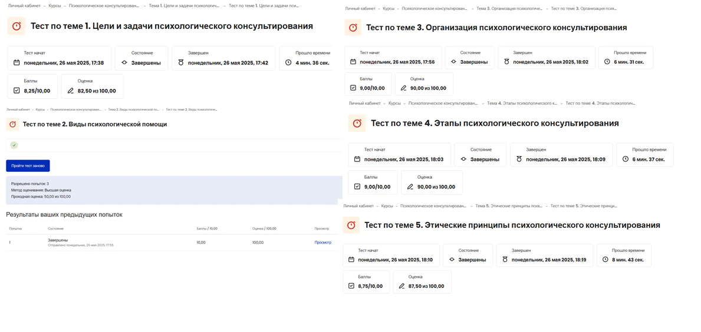Click calendar icon next to start time 17:56
Screen dimensions: 701x332
[x=353, y=62]
